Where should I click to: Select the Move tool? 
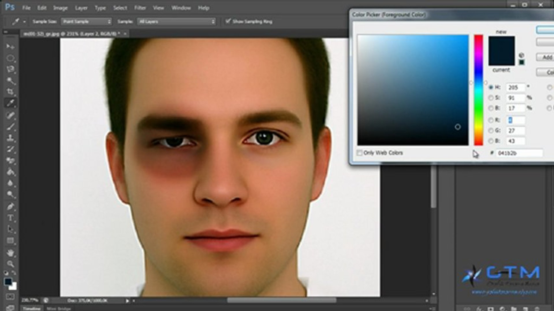pos(10,46)
